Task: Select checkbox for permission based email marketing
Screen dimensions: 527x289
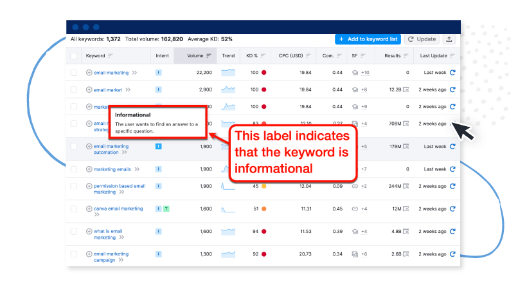Action: pyautogui.click(x=73, y=186)
